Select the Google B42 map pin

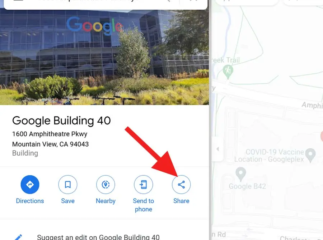(x=240, y=174)
